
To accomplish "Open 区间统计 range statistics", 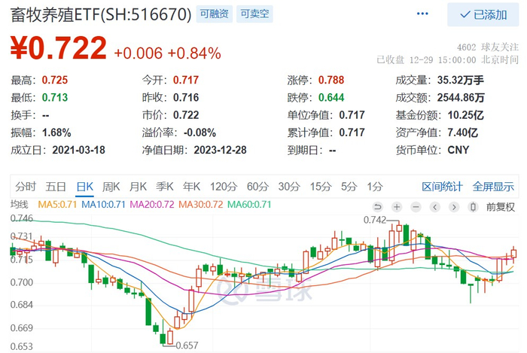I will 442,187.
